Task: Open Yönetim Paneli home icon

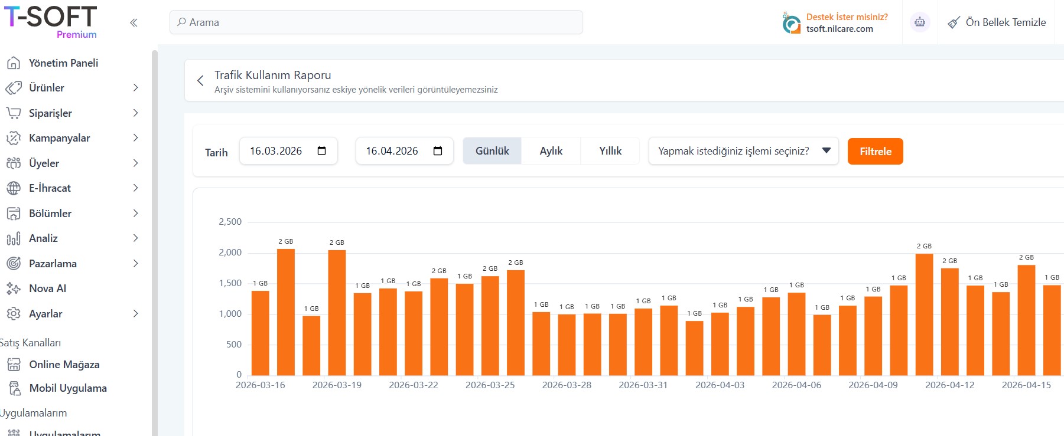Action: [x=14, y=63]
